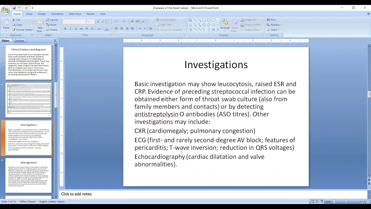Toggle text shadow
The width and height of the screenshot is (371, 209).
pos(87,29)
